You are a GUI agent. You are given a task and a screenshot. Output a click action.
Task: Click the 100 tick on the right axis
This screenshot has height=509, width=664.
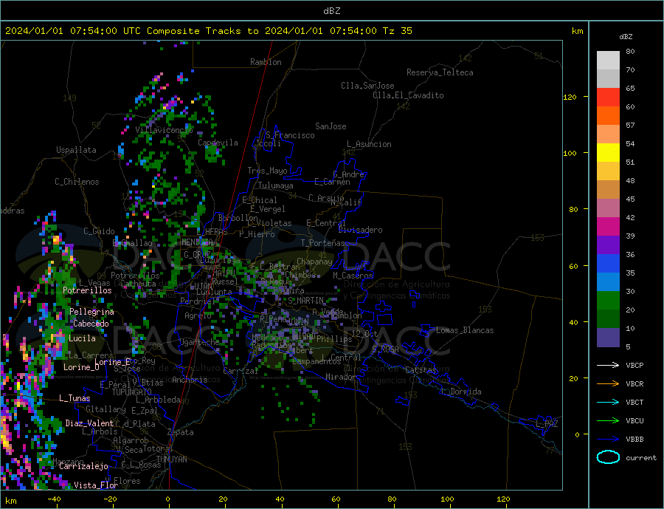[570, 153]
